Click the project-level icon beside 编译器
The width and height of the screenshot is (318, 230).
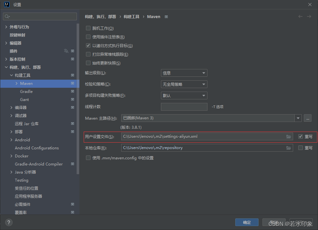tap(72, 107)
